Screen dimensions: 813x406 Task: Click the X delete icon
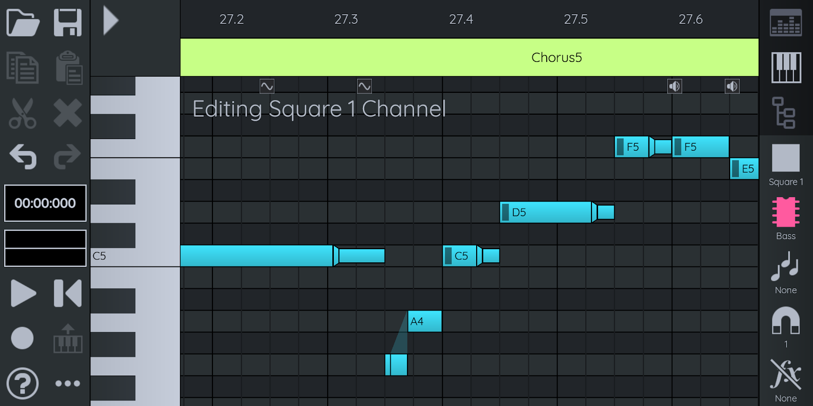pyautogui.click(x=68, y=113)
